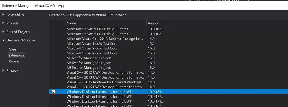
Task: Select Microsoft Universal CRT Debug Runtime 10.0.162 row
Action: pyautogui.click(x=168, y=29)
